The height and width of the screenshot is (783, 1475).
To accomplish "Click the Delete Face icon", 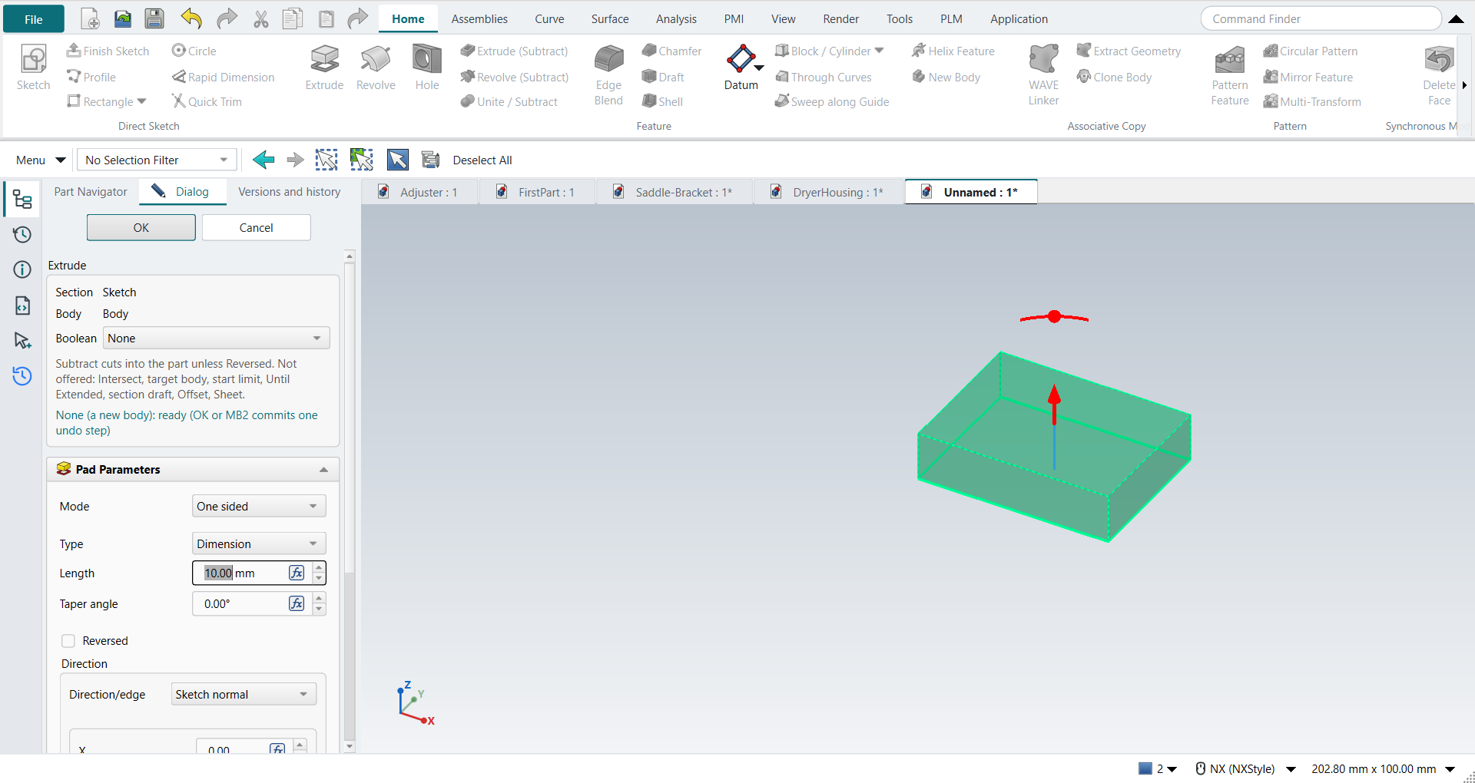I will [1439, 59].
